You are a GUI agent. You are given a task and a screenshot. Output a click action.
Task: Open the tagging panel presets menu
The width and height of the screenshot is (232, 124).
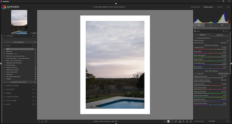(35, 93)
